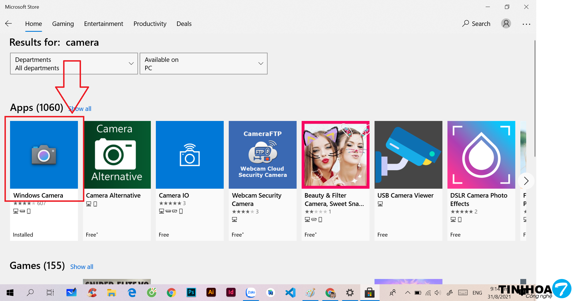
Task: Switch to the Gaming tab
Action: 63,24
